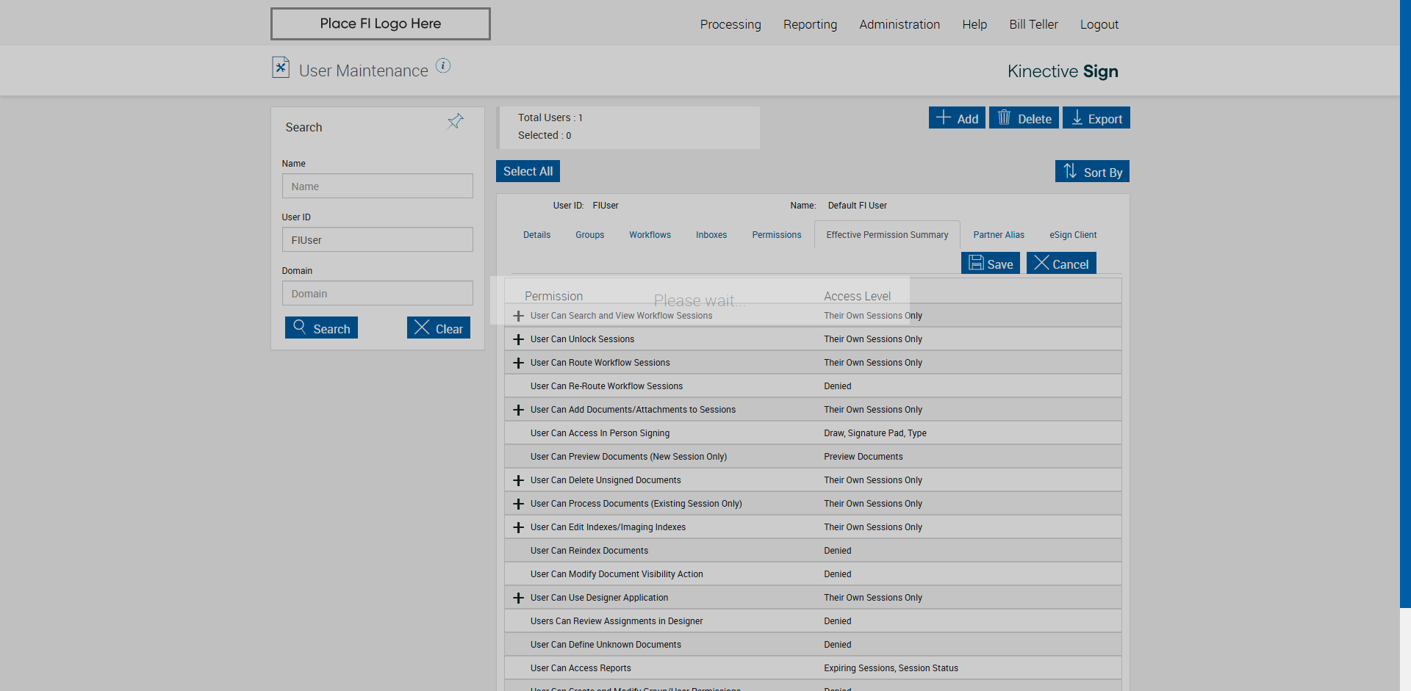This screenshot has height=691, width=1411.
Task: Run the Search in the search panel
Action: (x=321, y=328)
